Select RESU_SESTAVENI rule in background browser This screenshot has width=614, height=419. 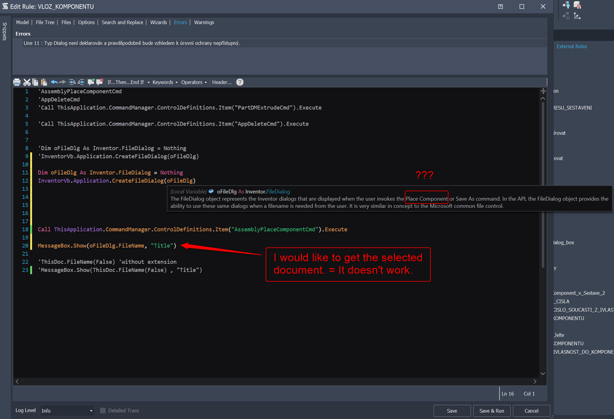pyautogui.click(x=573, y=108)
